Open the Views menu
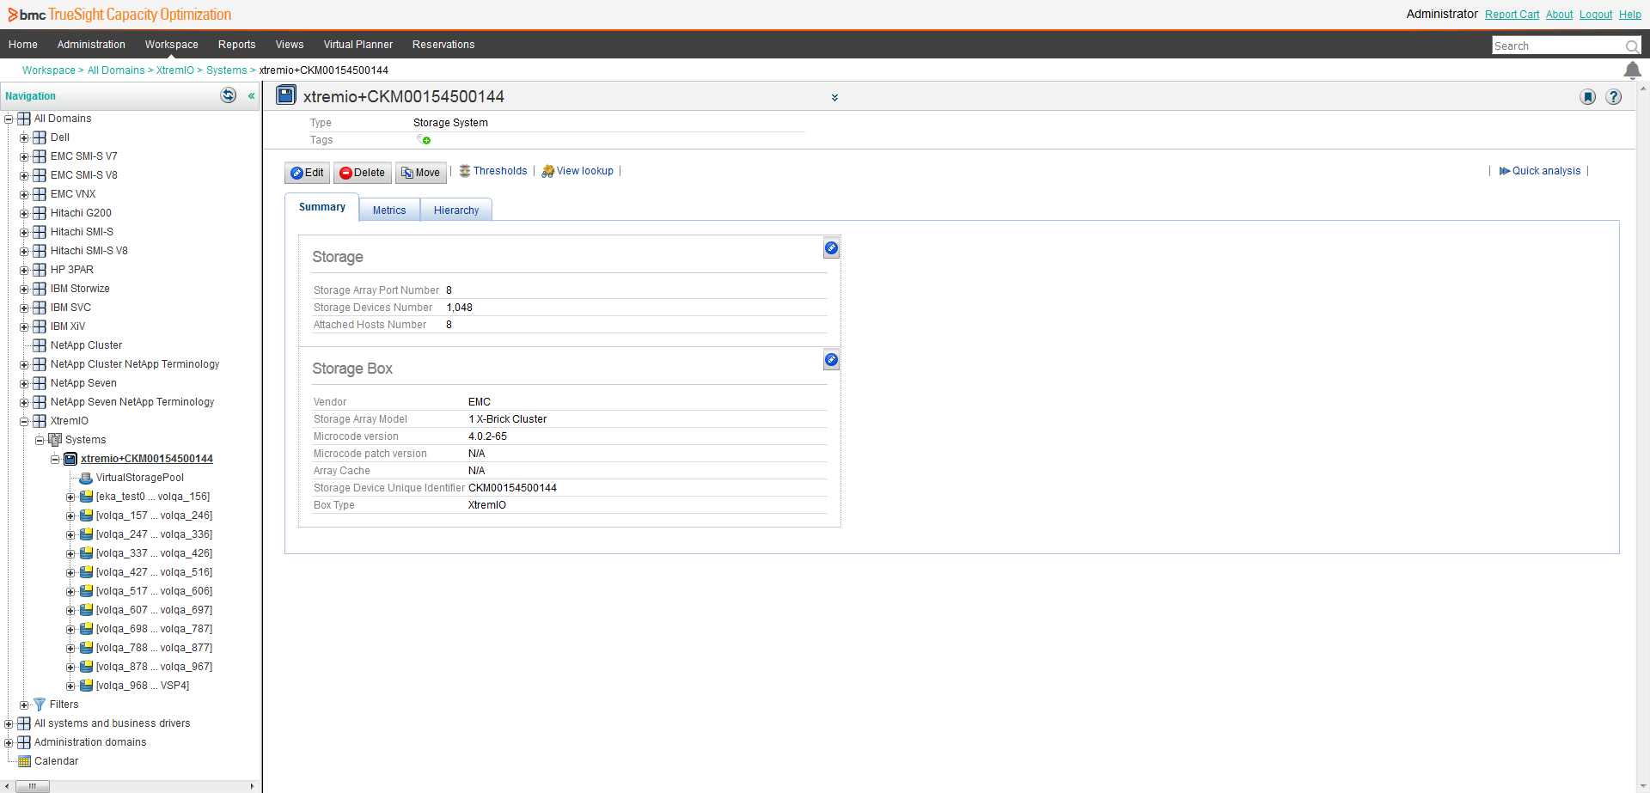1650x793 pixels. click(x=290, y=45)
